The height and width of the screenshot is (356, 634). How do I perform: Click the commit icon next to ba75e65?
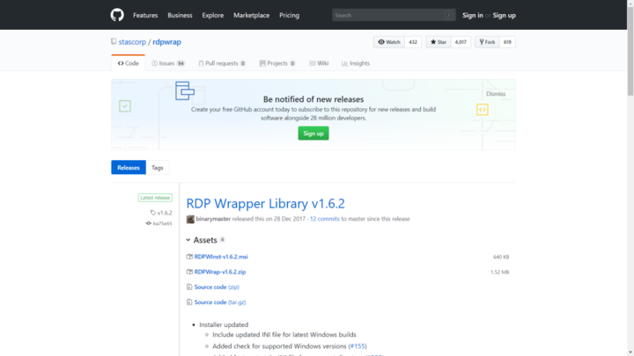(x=149, y=223)
